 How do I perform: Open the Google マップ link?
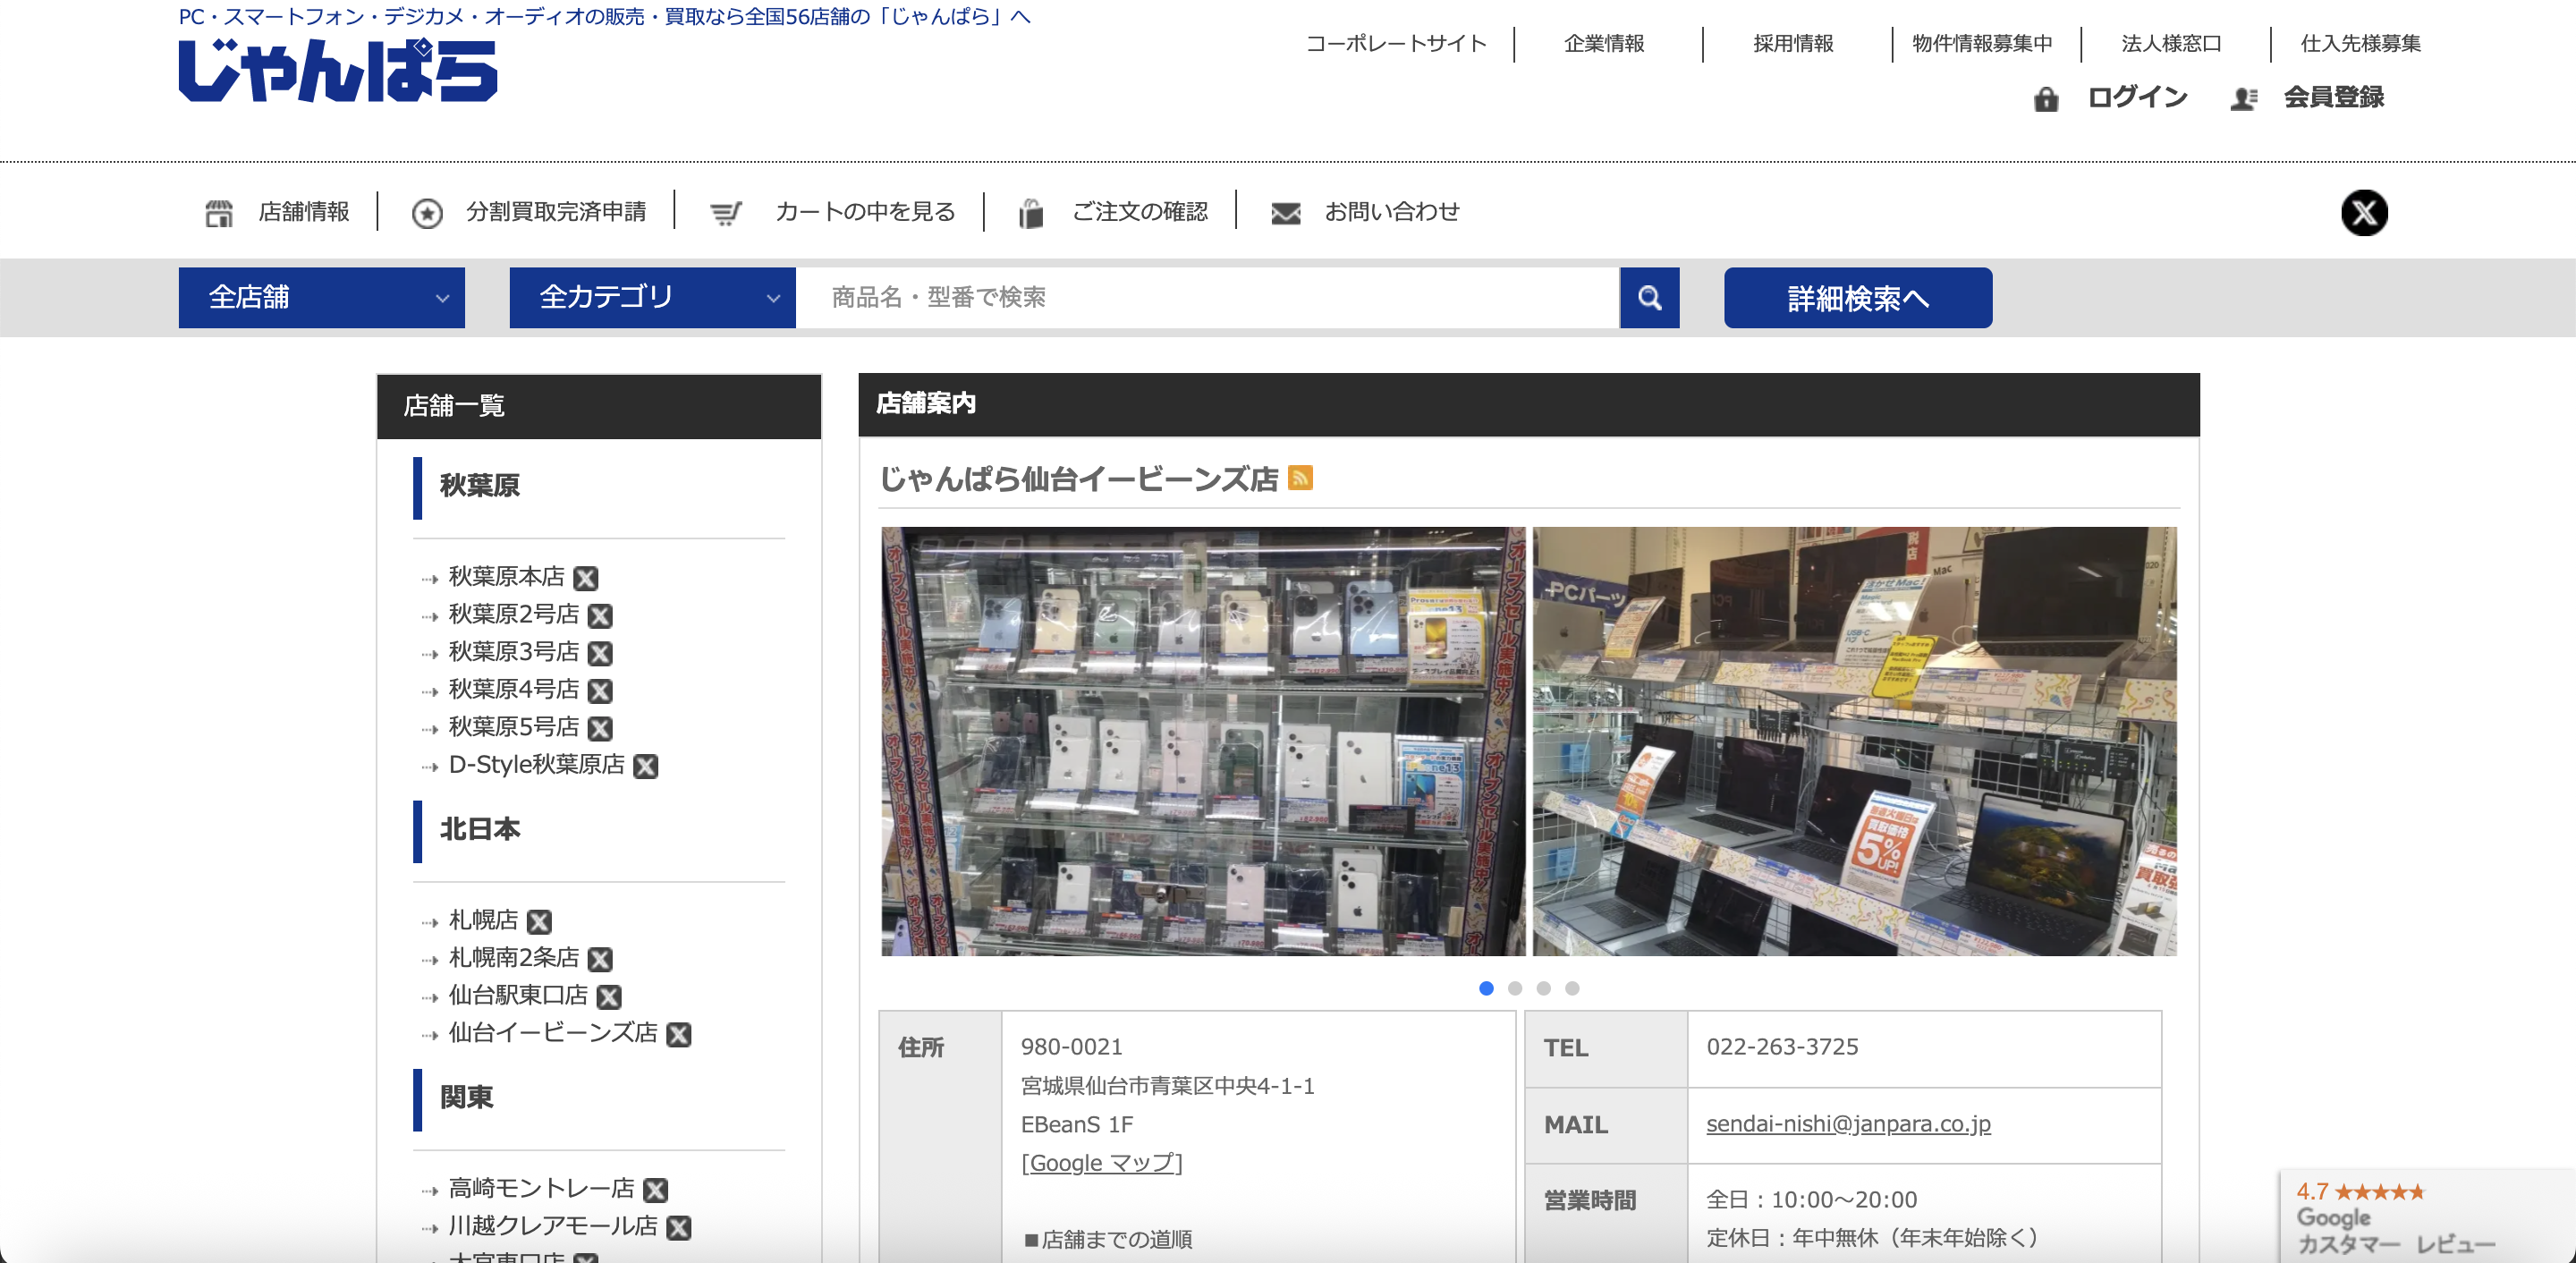(x=1101, y=1163)
